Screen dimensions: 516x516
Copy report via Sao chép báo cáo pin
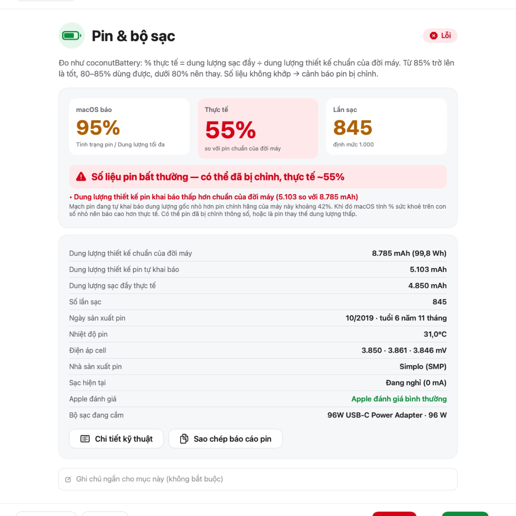tap(225, 439)
